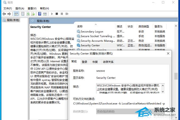The width and height of the screenshot is (180, 120).
Task: Click the Back arrow toolbar icon
Action: pyautogui.click(x=4, y=14)
